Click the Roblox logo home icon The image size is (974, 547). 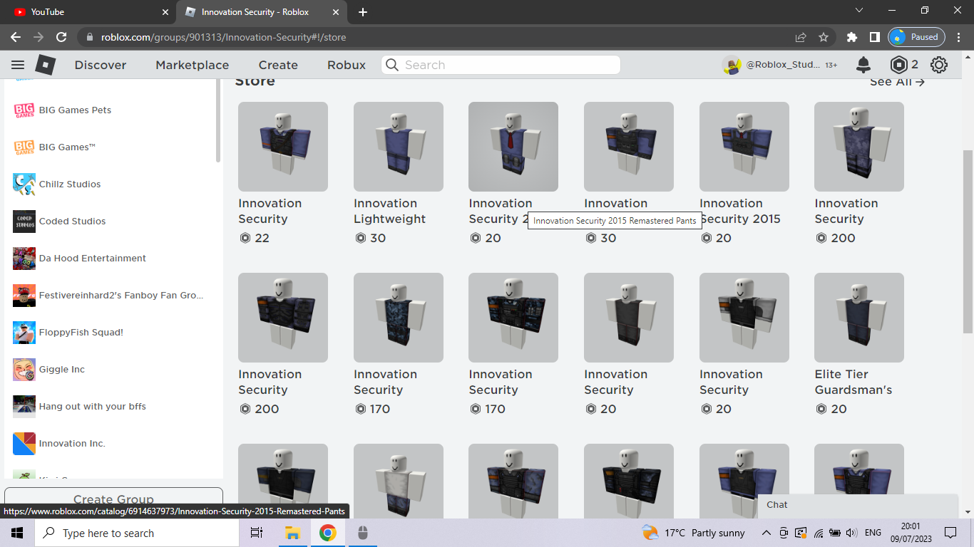46,65
